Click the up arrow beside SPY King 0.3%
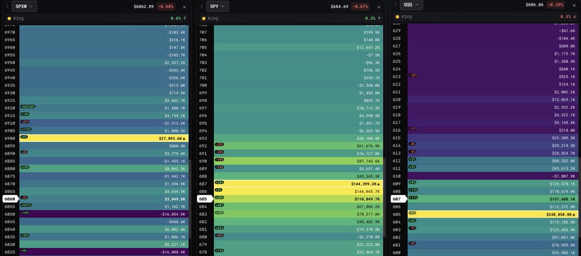 point(378,18)
